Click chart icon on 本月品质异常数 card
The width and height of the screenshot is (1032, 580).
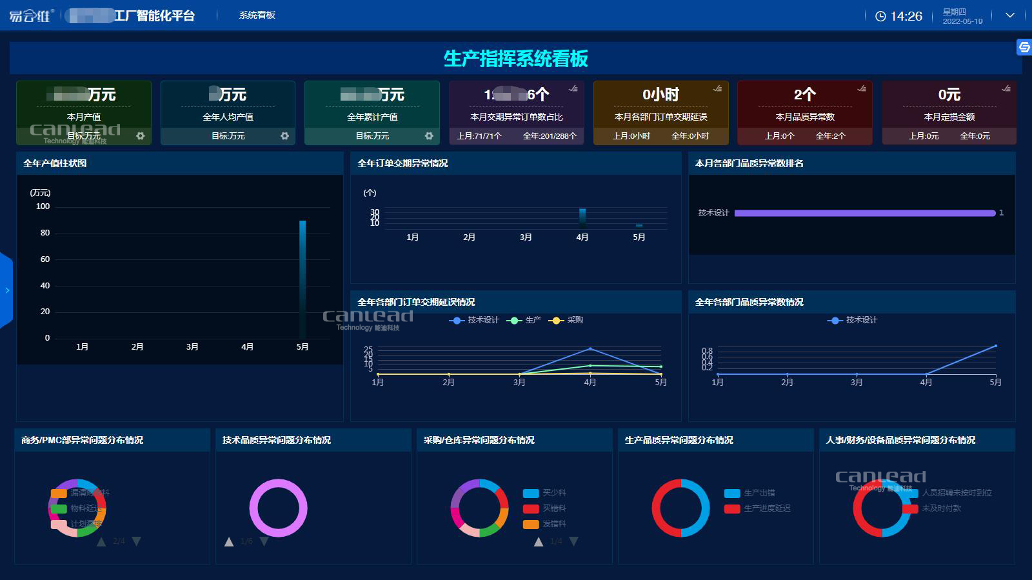(x=862, y=88)
